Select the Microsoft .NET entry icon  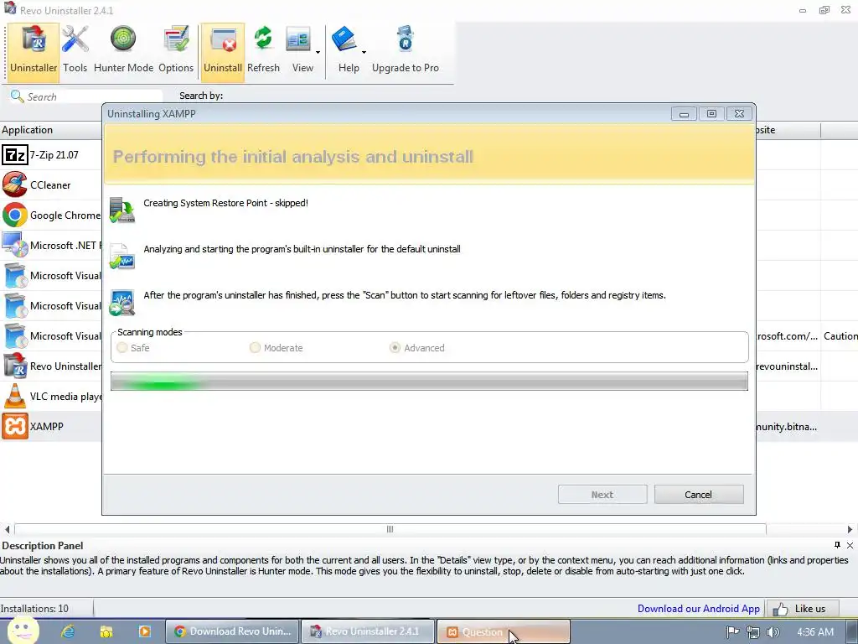point(15,246)
